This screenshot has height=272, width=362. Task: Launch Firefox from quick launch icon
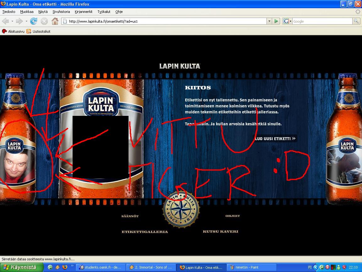(x=65, y=267)
